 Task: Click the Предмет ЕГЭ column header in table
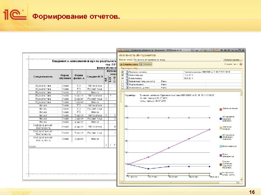tap(95, 77)
